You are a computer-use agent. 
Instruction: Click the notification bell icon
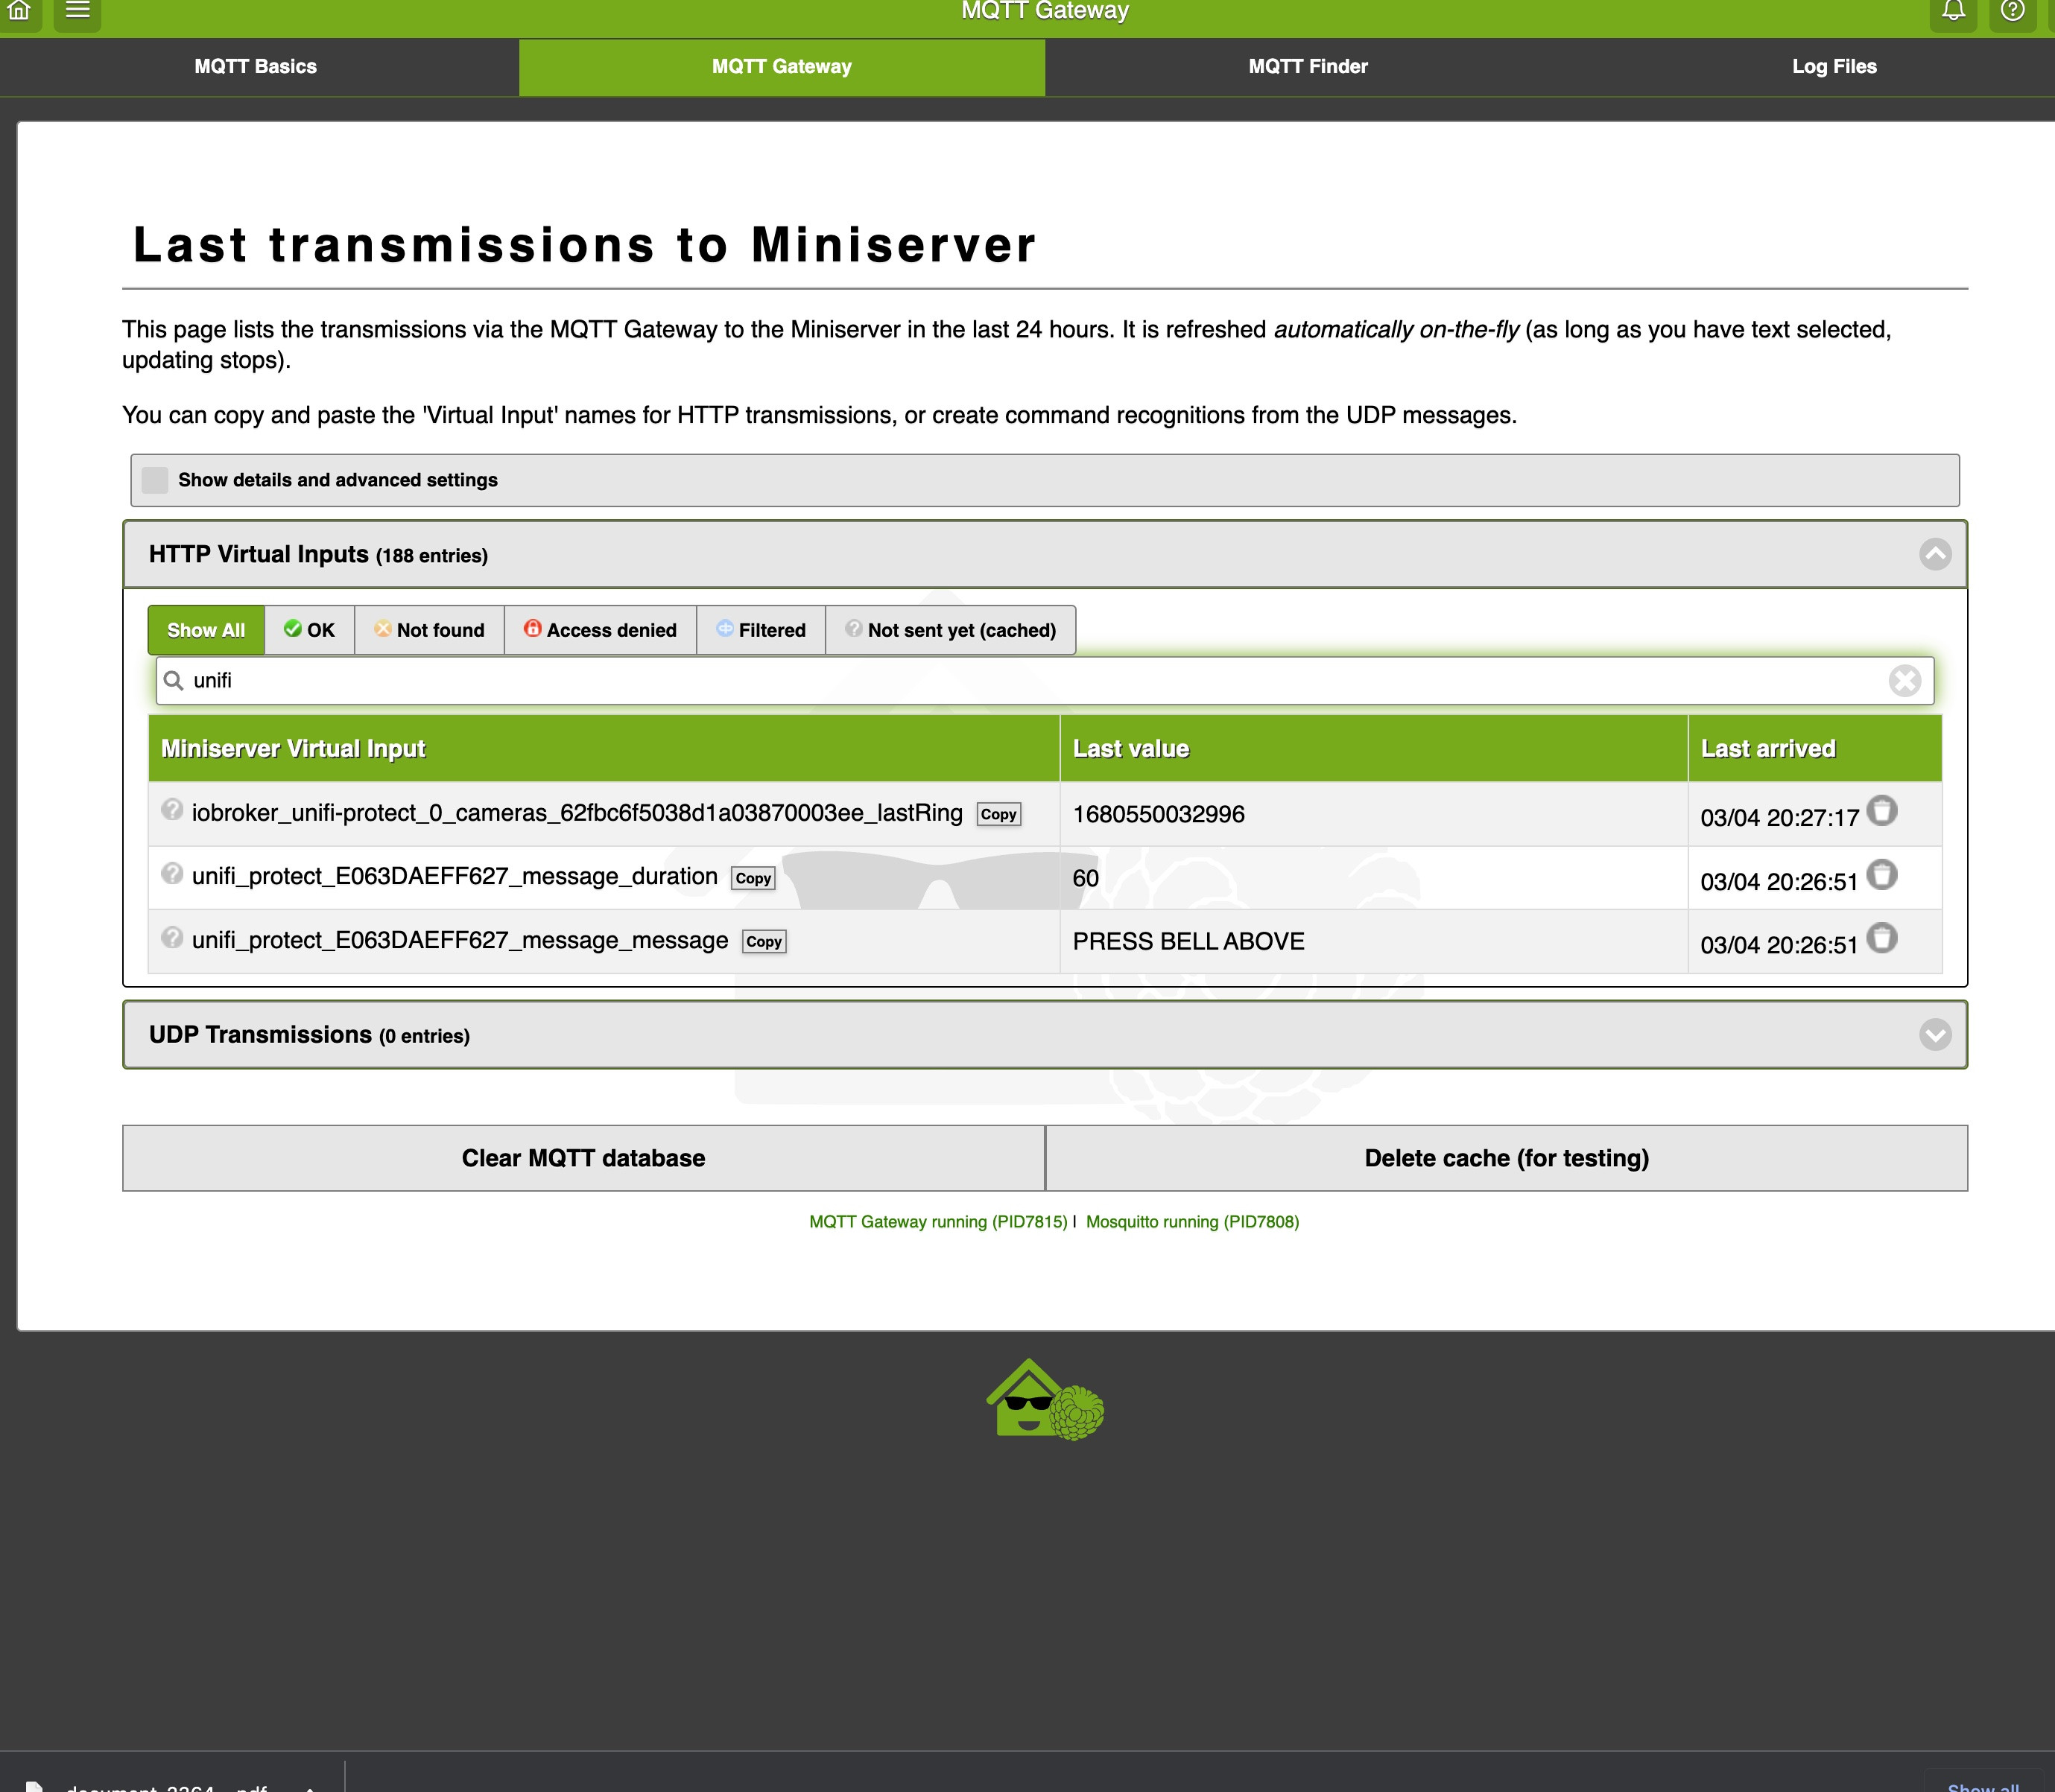(1953, 11)
